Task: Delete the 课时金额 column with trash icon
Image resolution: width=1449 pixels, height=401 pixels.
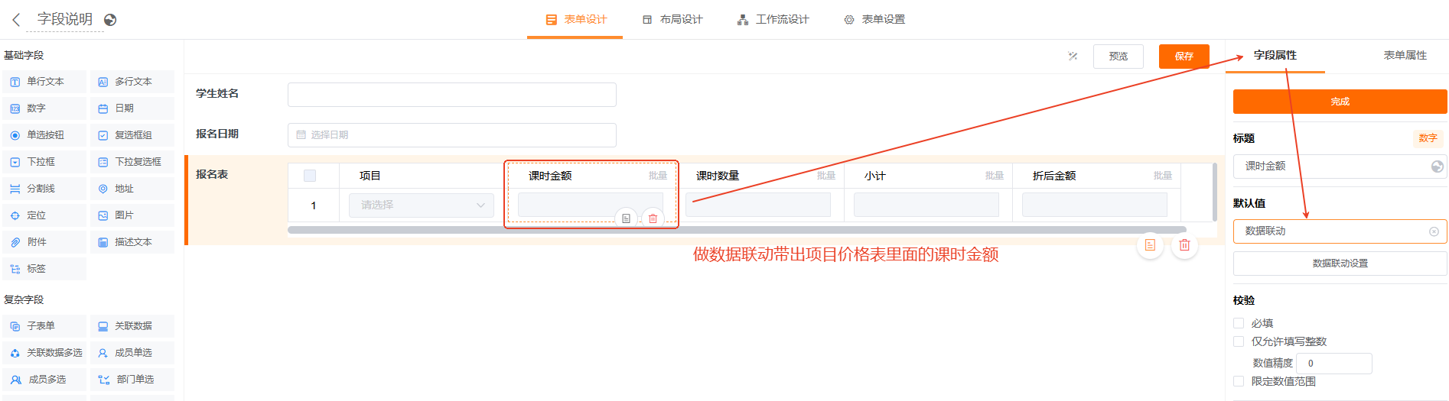Action: 653,218
